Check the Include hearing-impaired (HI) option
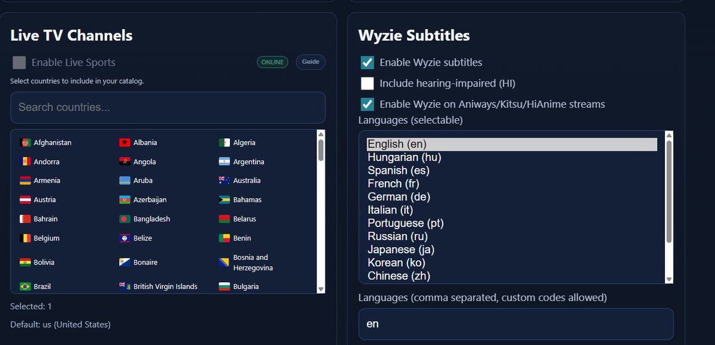 (x=367, y=83)
